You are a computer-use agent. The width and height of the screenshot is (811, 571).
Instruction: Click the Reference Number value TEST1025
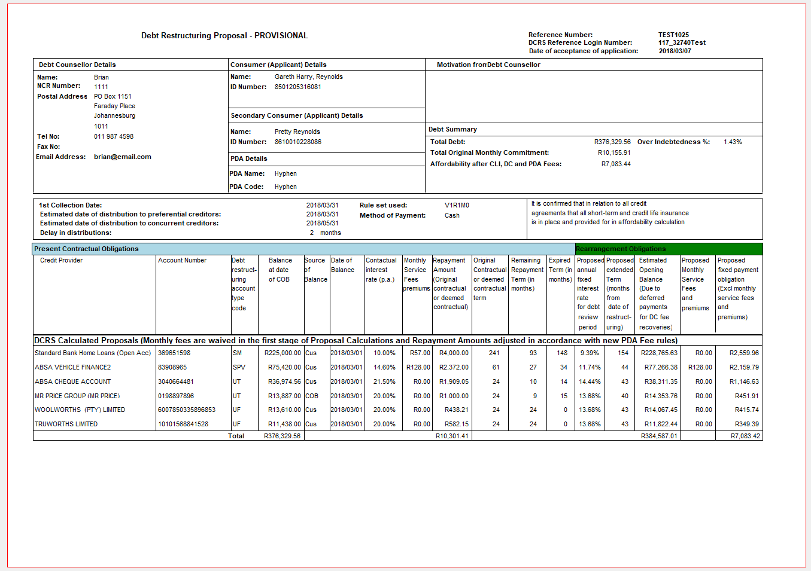pos(673,35)
